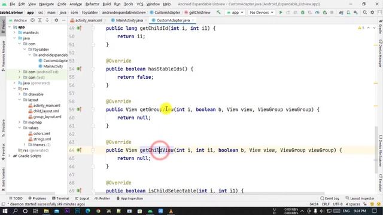Viewport: 383px width, 215px height.
Task: Open Project panel options gear
Action: [x=56, y=20]
